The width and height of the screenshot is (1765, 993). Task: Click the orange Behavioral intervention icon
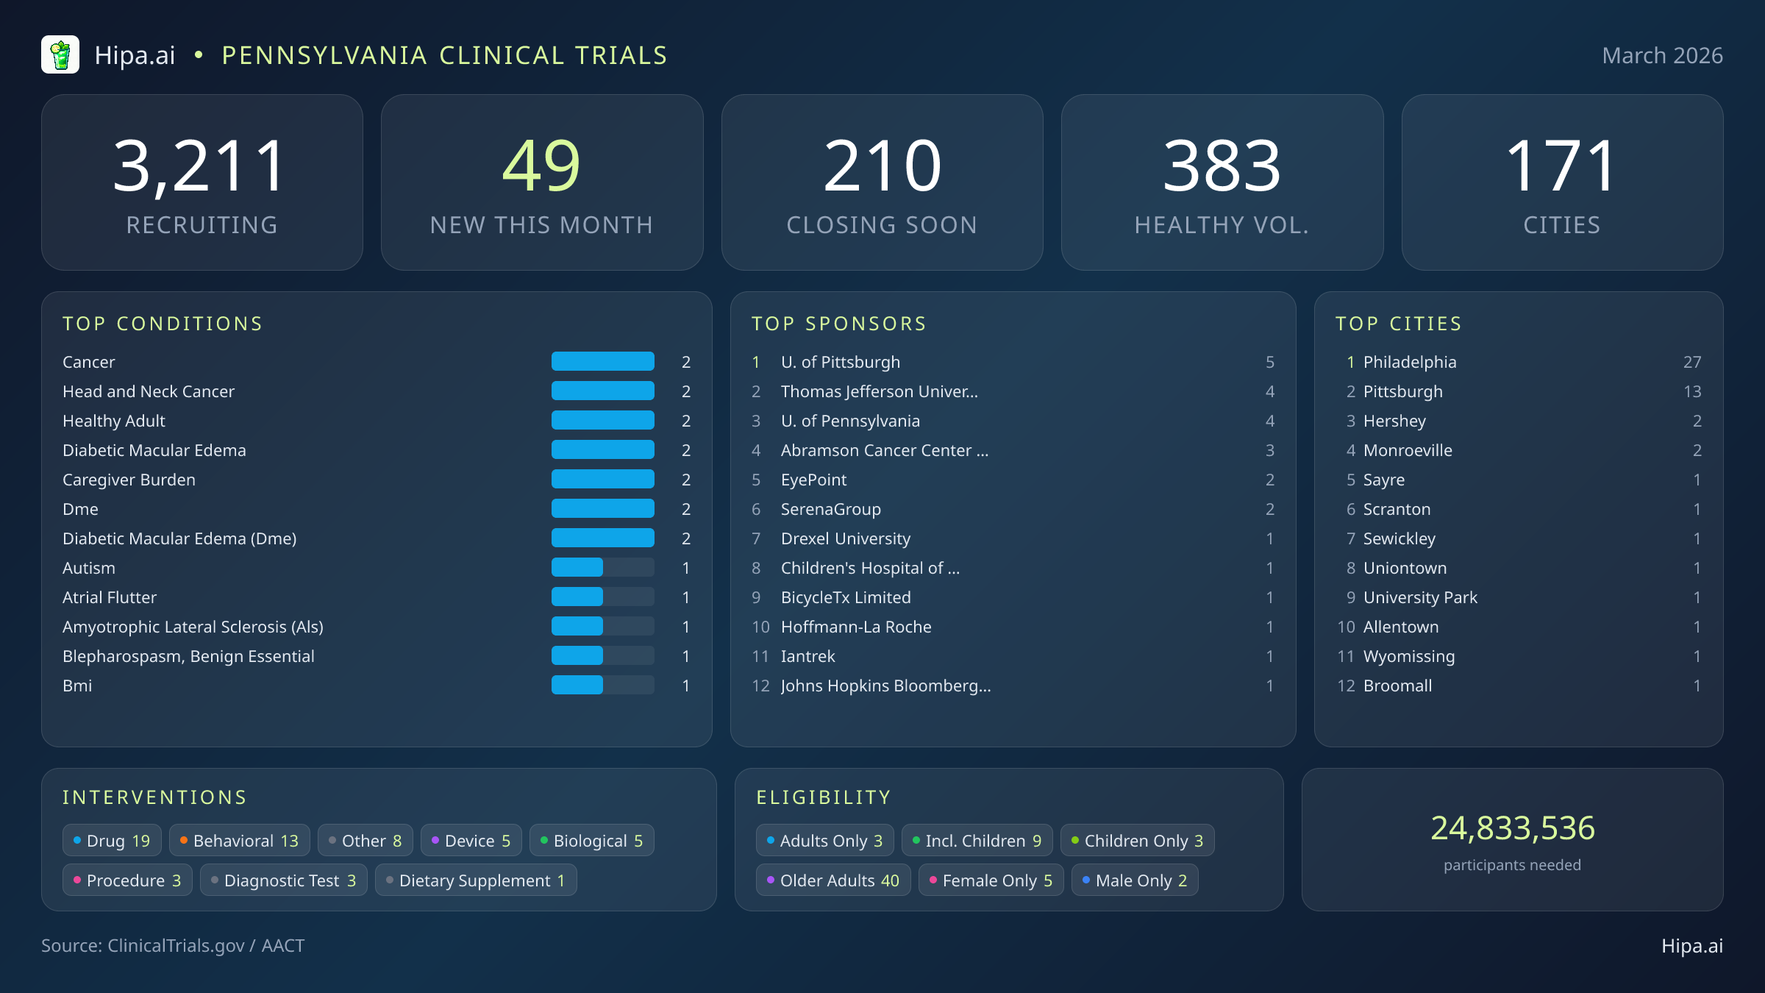[184, 840]
